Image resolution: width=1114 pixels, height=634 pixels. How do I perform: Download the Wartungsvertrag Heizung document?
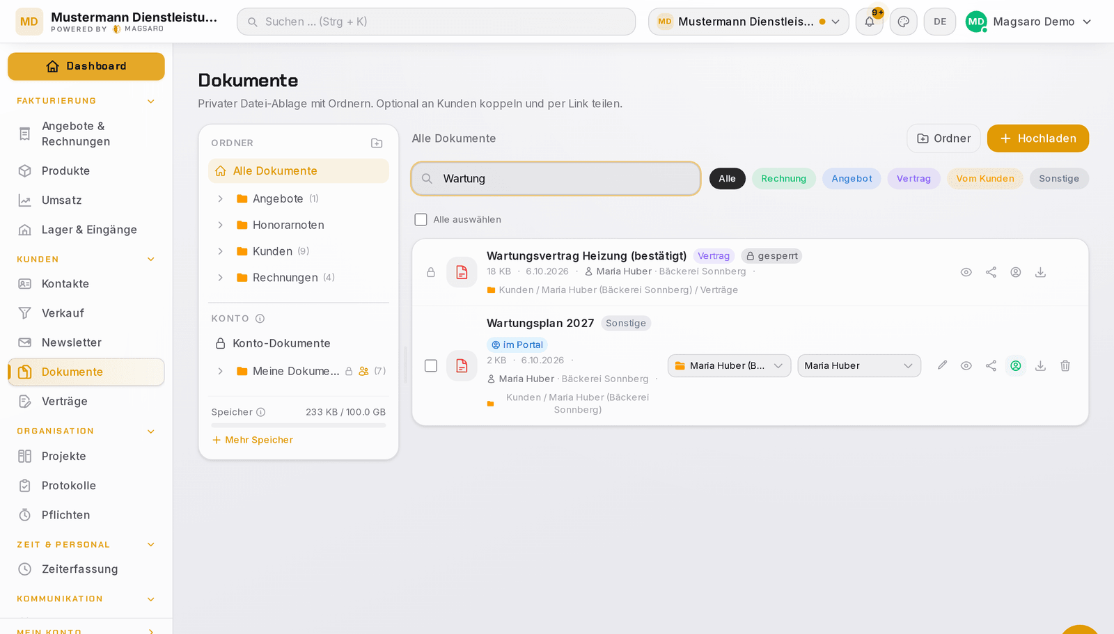(1040, 272)
